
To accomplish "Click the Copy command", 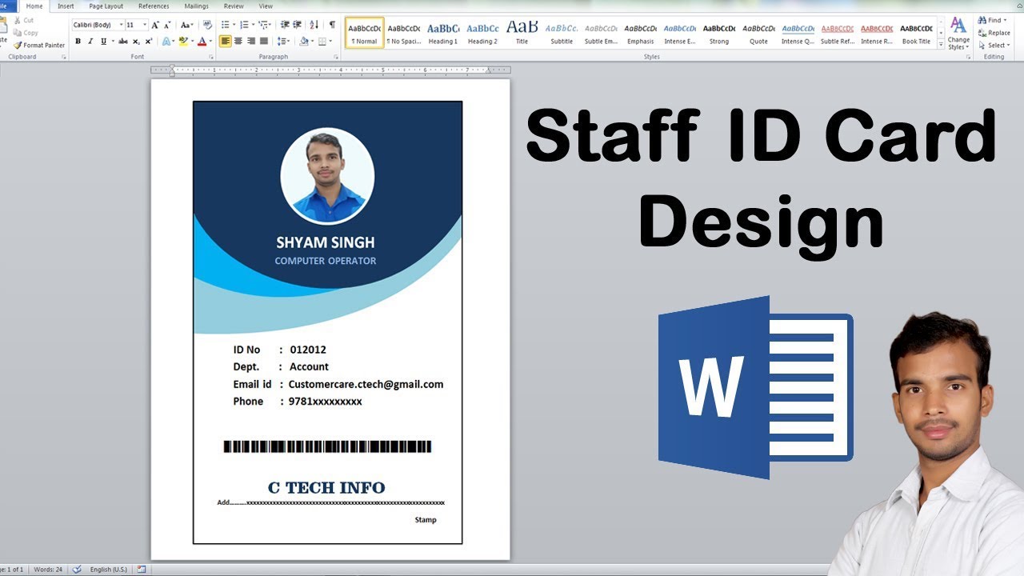I will [x=26, y=33].
